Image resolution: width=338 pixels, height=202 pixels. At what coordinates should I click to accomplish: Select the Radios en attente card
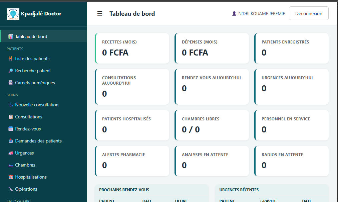coord(291,161)
